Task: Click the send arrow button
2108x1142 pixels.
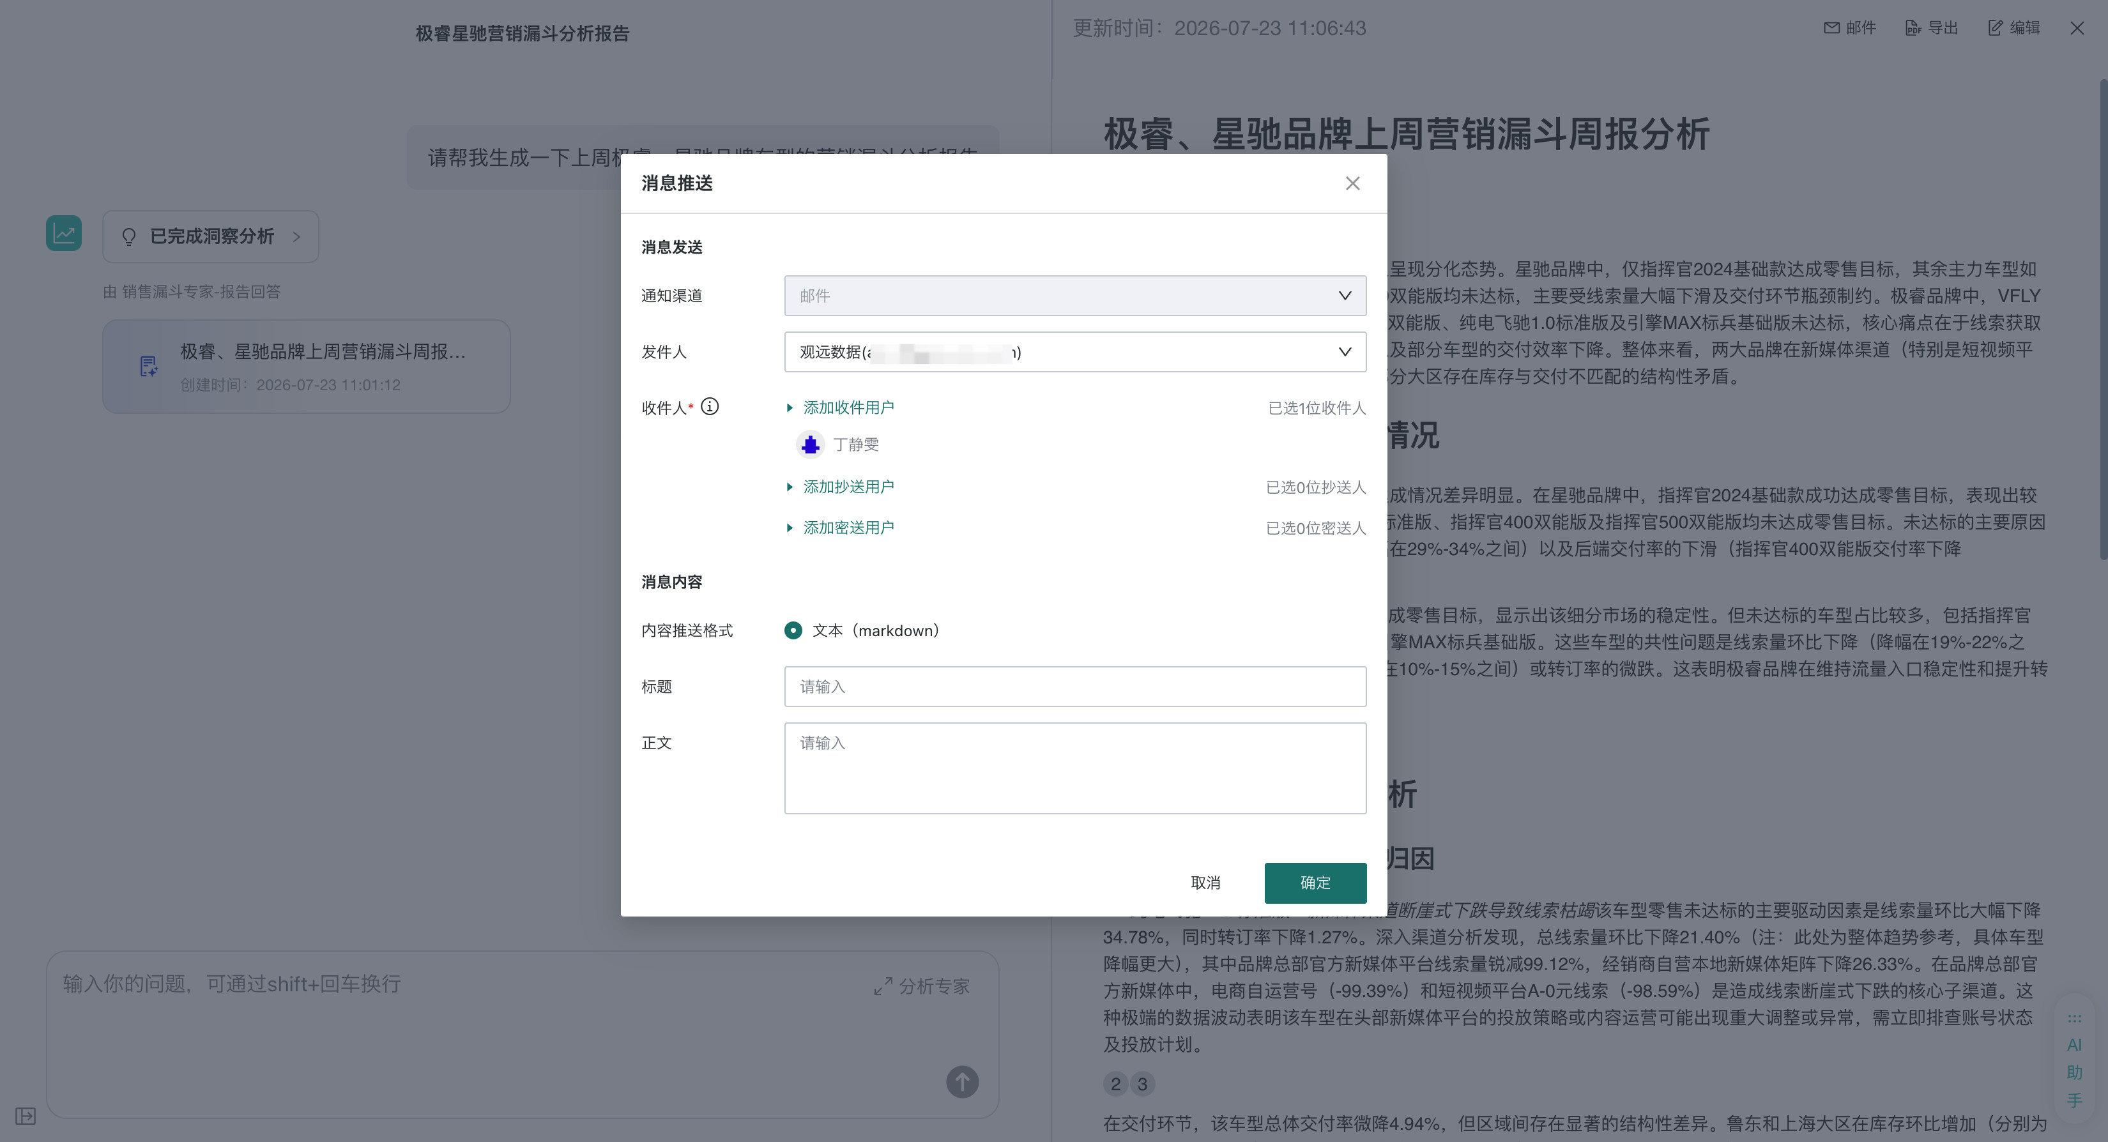Action: 963,1083
